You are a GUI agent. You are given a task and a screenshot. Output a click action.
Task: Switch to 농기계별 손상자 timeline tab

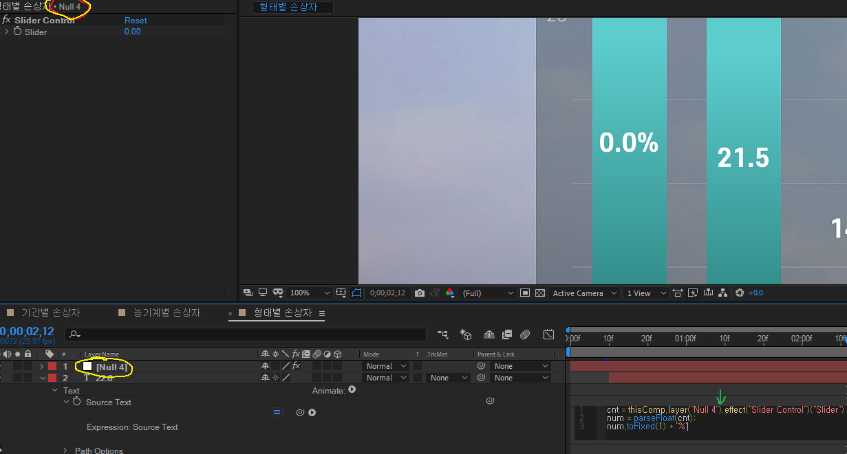[167, 313]
